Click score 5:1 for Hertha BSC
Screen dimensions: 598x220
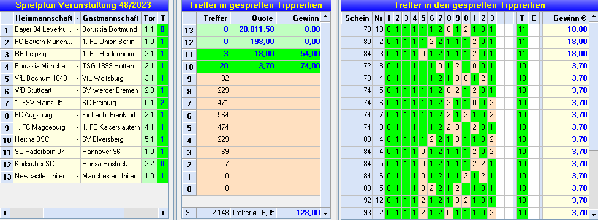coord(149,139)
